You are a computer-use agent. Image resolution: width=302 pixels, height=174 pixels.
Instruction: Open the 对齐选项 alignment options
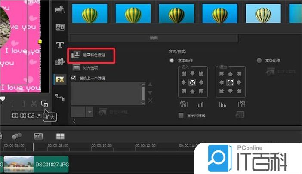[85, 68]
